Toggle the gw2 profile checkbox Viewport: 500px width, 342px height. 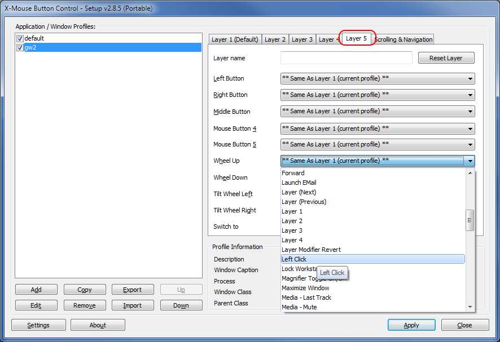[x=20, y=48]
